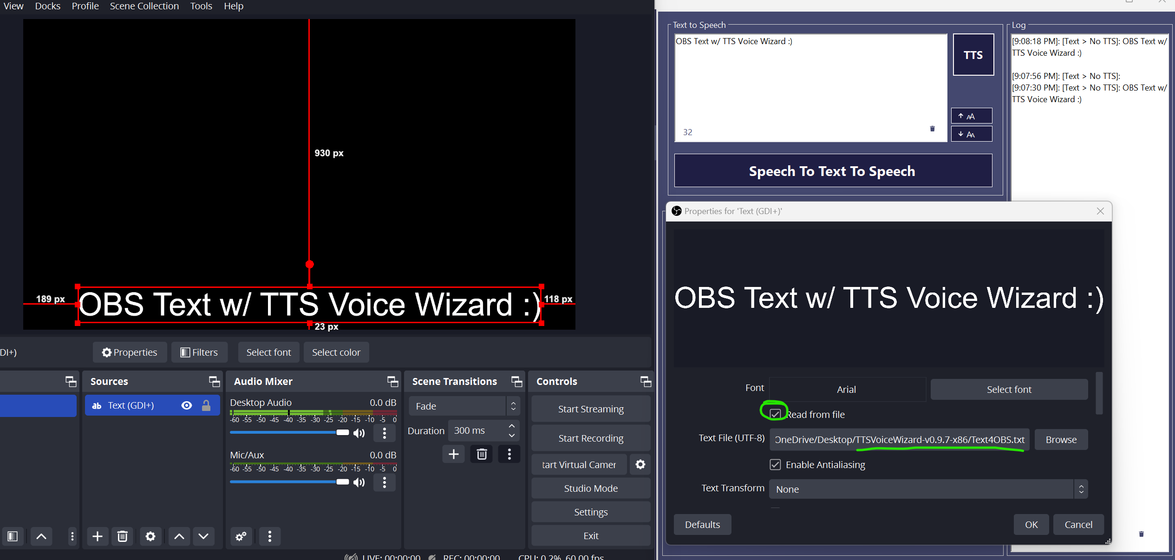
Task: Open the Profile menu
Action: click(x=85, y=6)
